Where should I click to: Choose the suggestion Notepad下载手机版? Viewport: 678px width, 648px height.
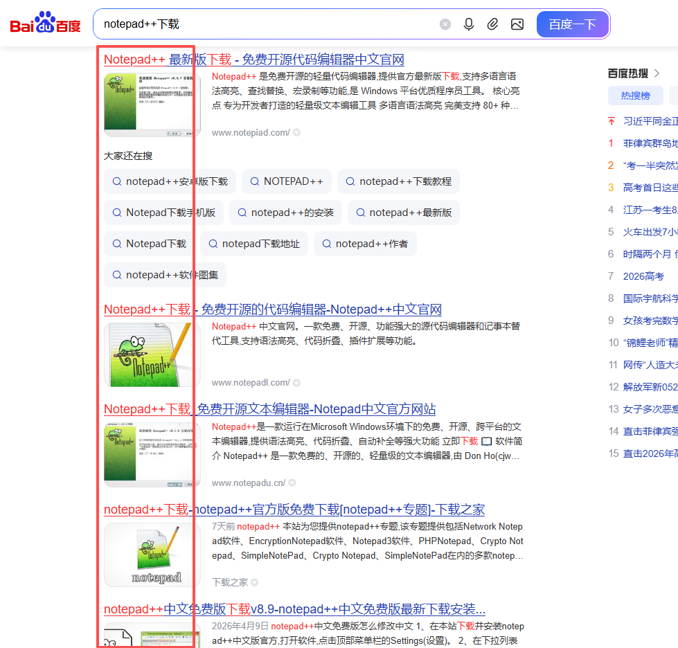pyautogui.click(x=163, y=213)
